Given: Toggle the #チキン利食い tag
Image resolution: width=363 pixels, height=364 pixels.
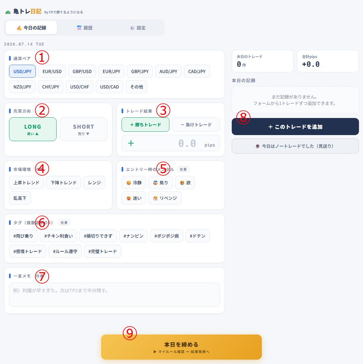Looking at the screenshot, I should tap(59, 236).
